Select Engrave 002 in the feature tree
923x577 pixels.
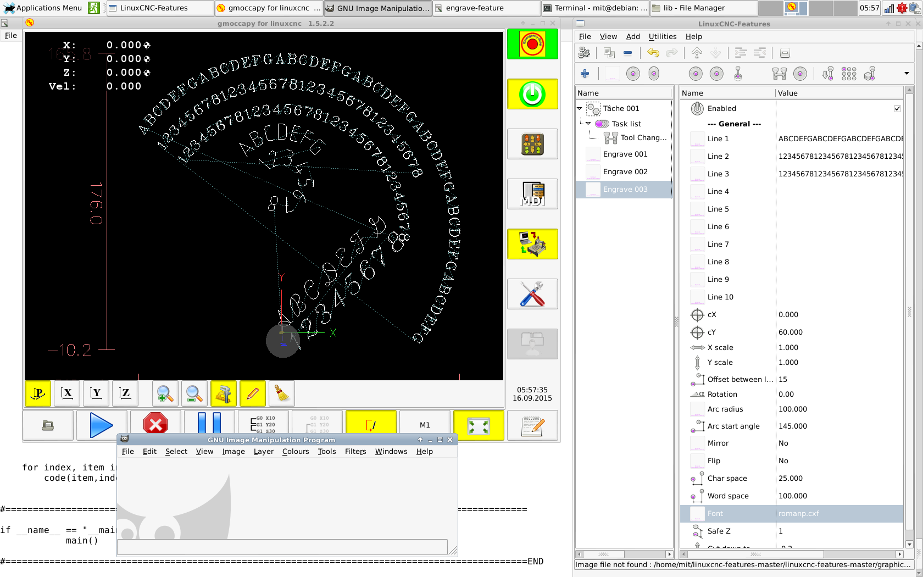point(625,172)
